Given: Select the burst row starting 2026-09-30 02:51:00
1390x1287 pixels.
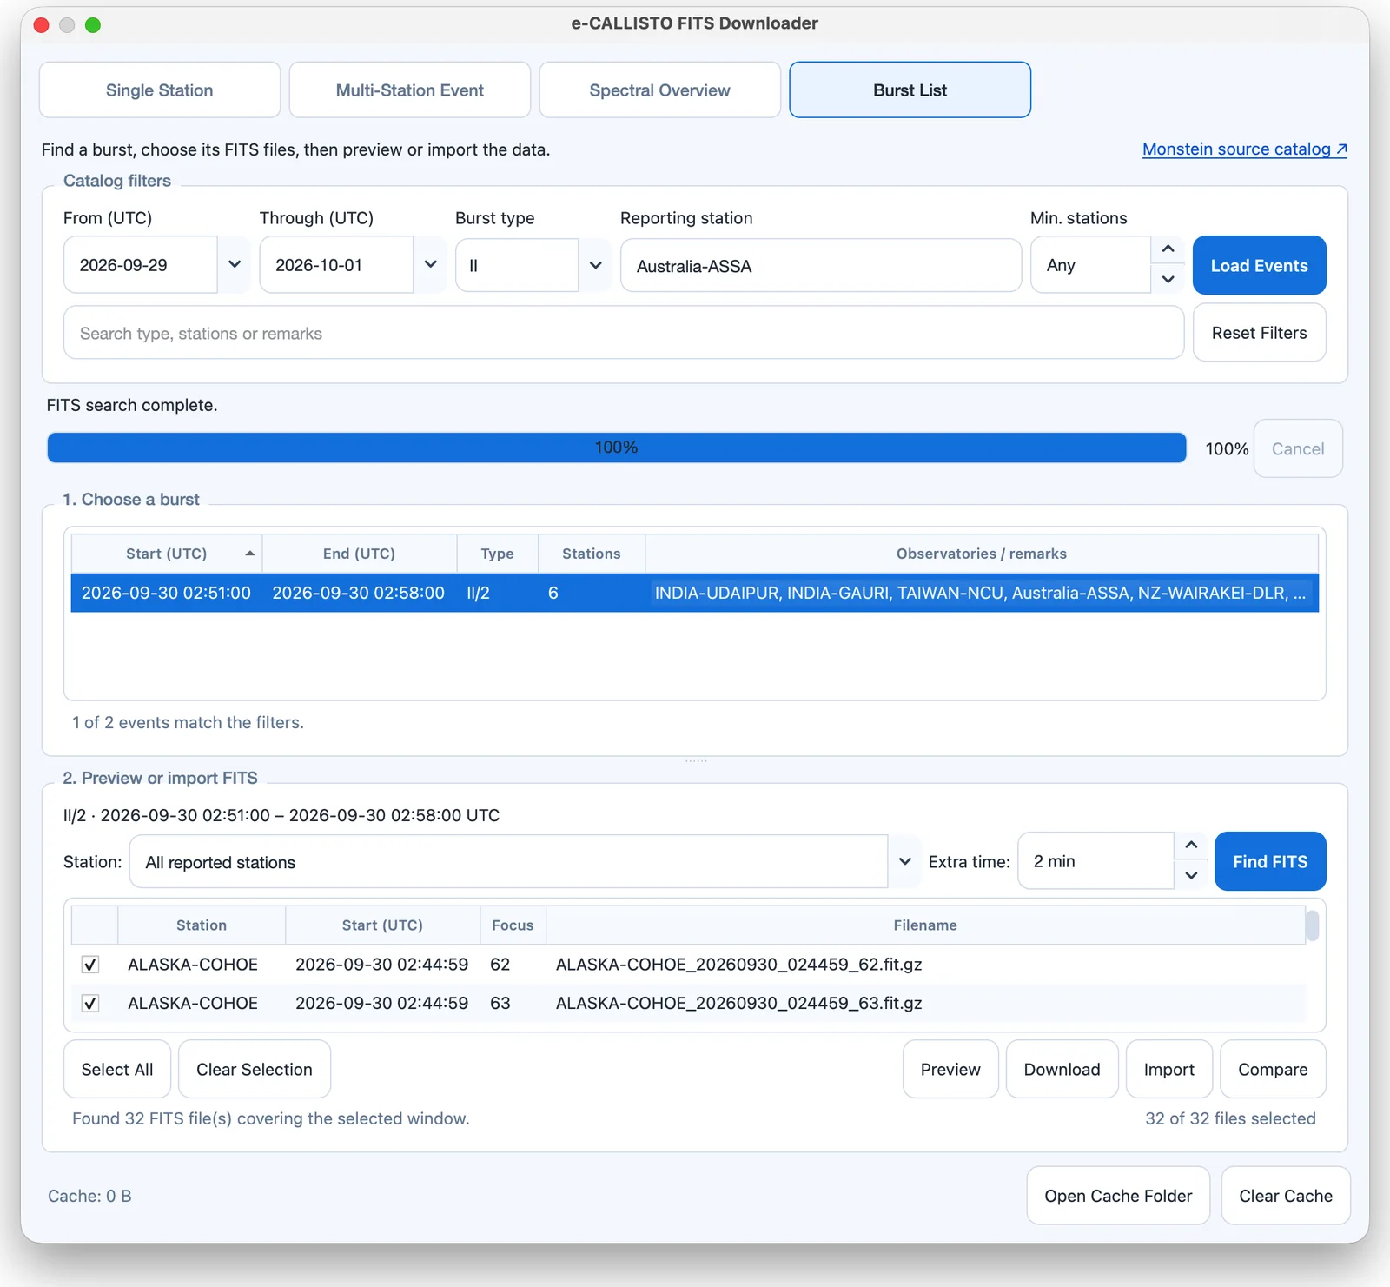Looking at the screenshot, I should coord(695,593).
